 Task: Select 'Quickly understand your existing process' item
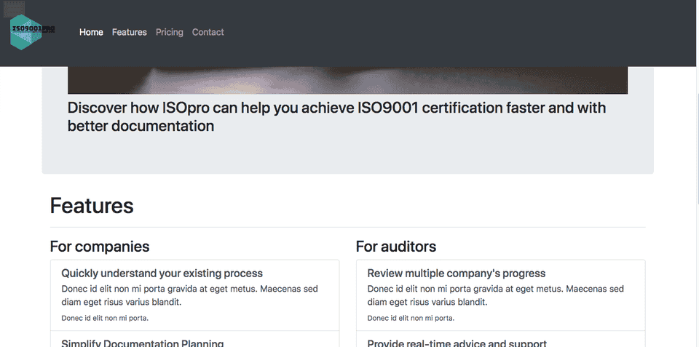[195, 295]
